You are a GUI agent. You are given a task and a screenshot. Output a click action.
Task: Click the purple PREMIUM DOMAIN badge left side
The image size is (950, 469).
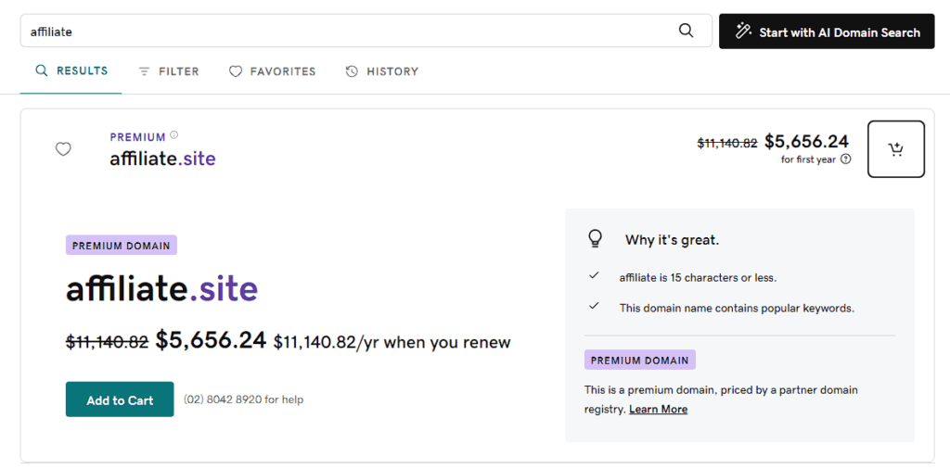(x=122, y=245)
